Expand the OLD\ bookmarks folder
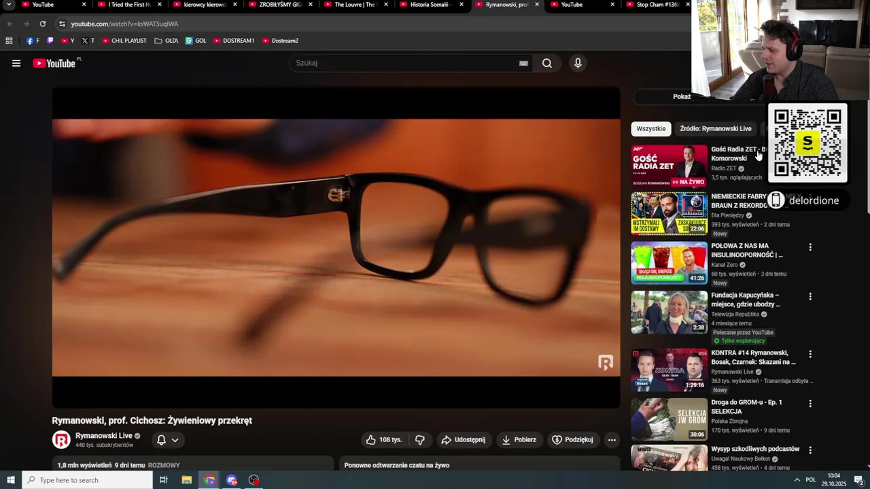This screenshot has width=870, height=489. pyautogui.click(x=167, y=41)
